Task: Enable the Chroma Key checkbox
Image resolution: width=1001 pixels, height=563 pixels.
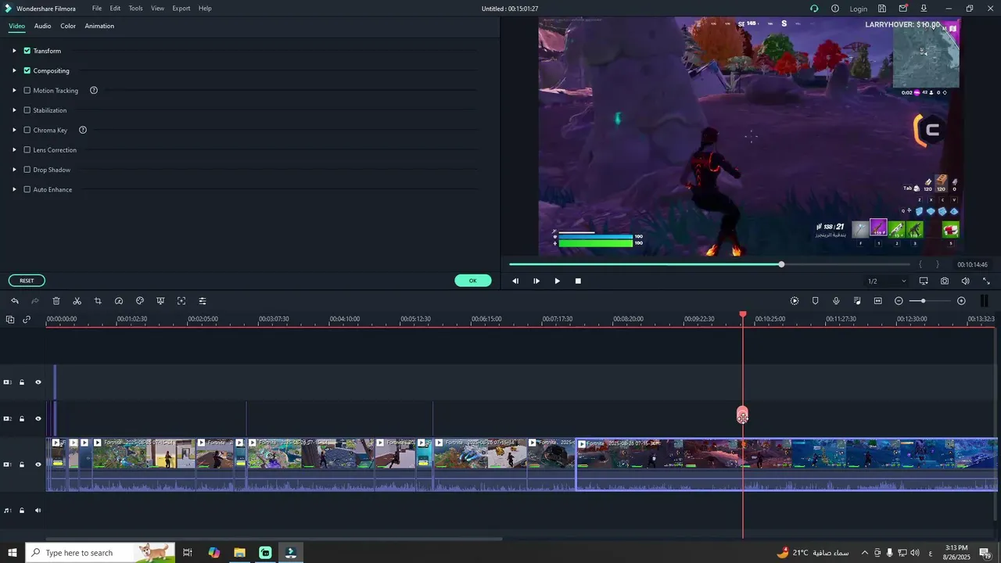Action: 27,130
